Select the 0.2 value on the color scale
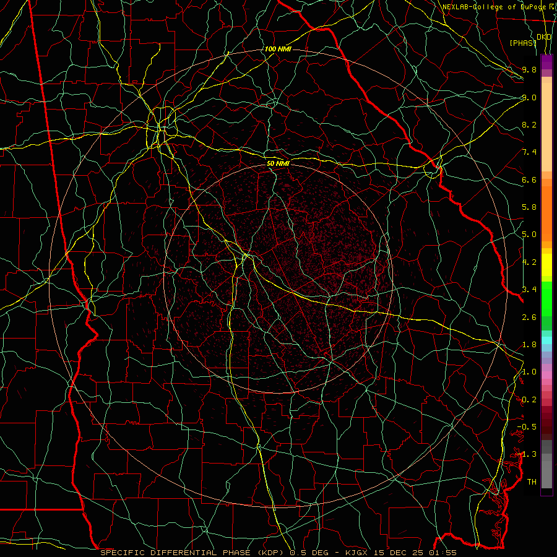 529,400
